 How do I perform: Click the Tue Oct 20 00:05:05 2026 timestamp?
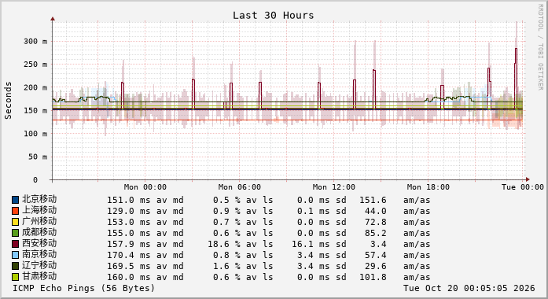point(469,288)
